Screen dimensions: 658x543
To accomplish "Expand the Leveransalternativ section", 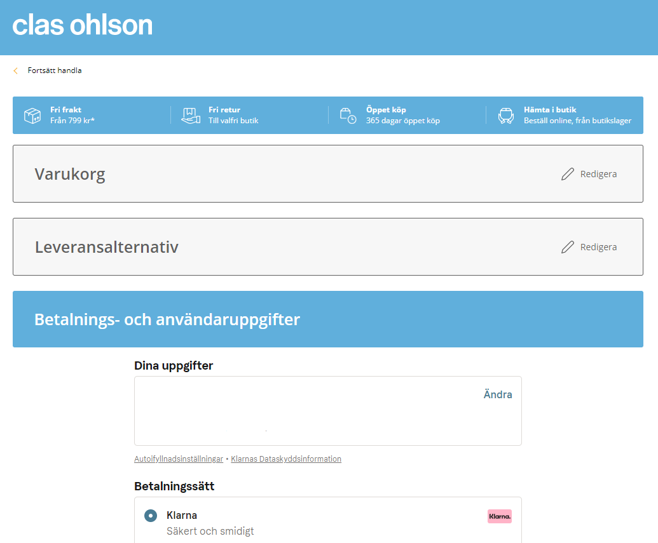I will coord(107,247).
